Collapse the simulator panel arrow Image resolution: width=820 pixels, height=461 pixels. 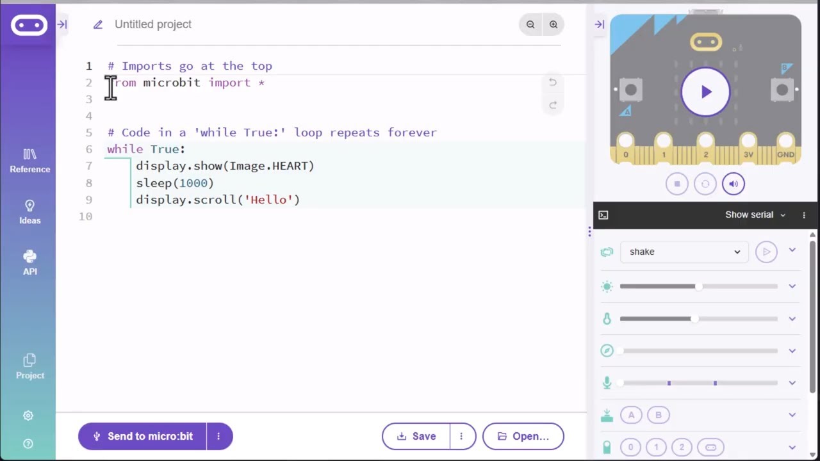point(600,24)
